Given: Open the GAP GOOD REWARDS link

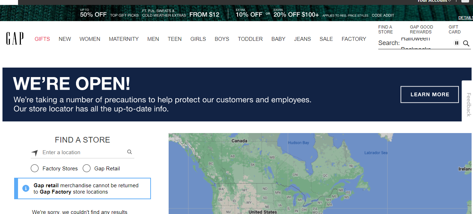Looking at the screenshot, I should point(421,30).
